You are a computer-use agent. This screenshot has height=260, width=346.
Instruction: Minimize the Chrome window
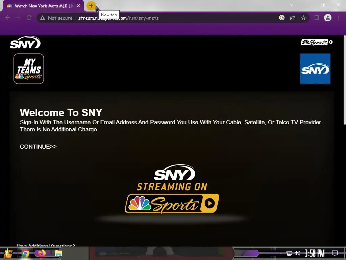click(x=307, y=5)
